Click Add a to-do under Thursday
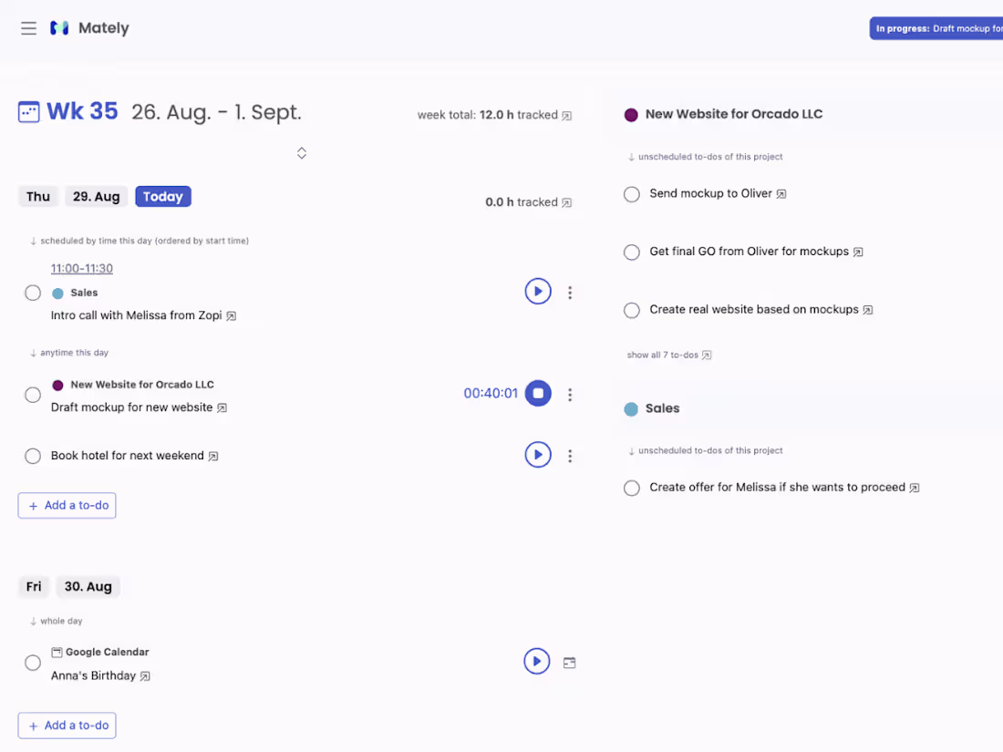Viewport: 1003px width, 752px height. point(67,505)
